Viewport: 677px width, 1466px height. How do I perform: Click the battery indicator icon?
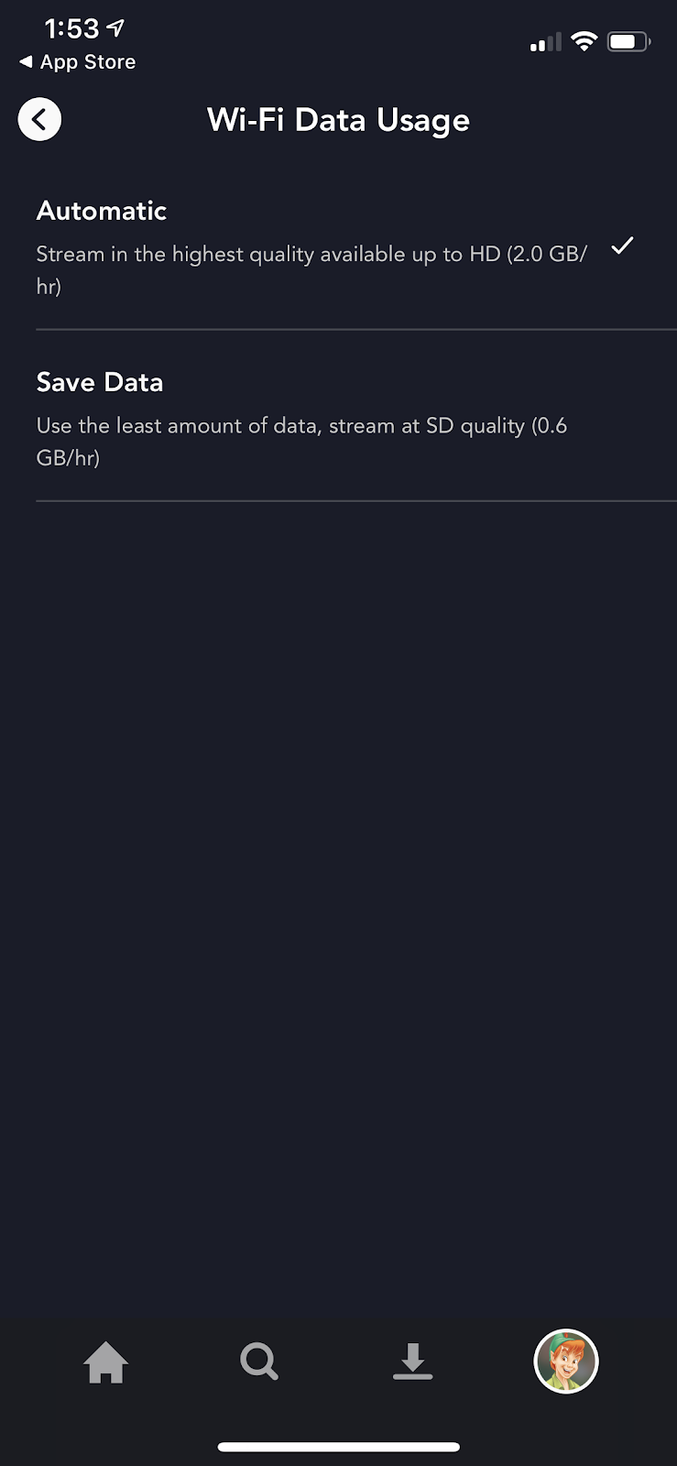coord(628,41)
